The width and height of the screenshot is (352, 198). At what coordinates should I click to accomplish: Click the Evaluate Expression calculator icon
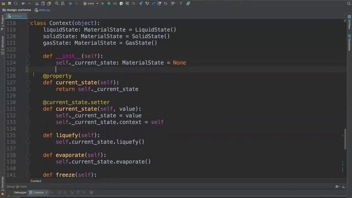click(x=91, y=193)
